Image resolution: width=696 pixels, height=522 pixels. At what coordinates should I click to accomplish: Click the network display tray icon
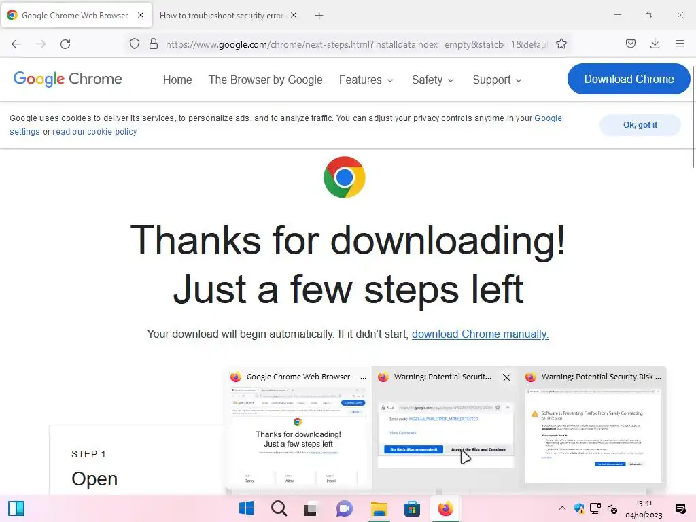(x=595, y=508)
